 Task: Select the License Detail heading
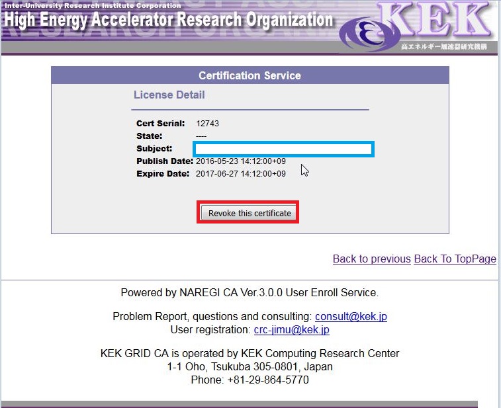(x=169, y=95)
